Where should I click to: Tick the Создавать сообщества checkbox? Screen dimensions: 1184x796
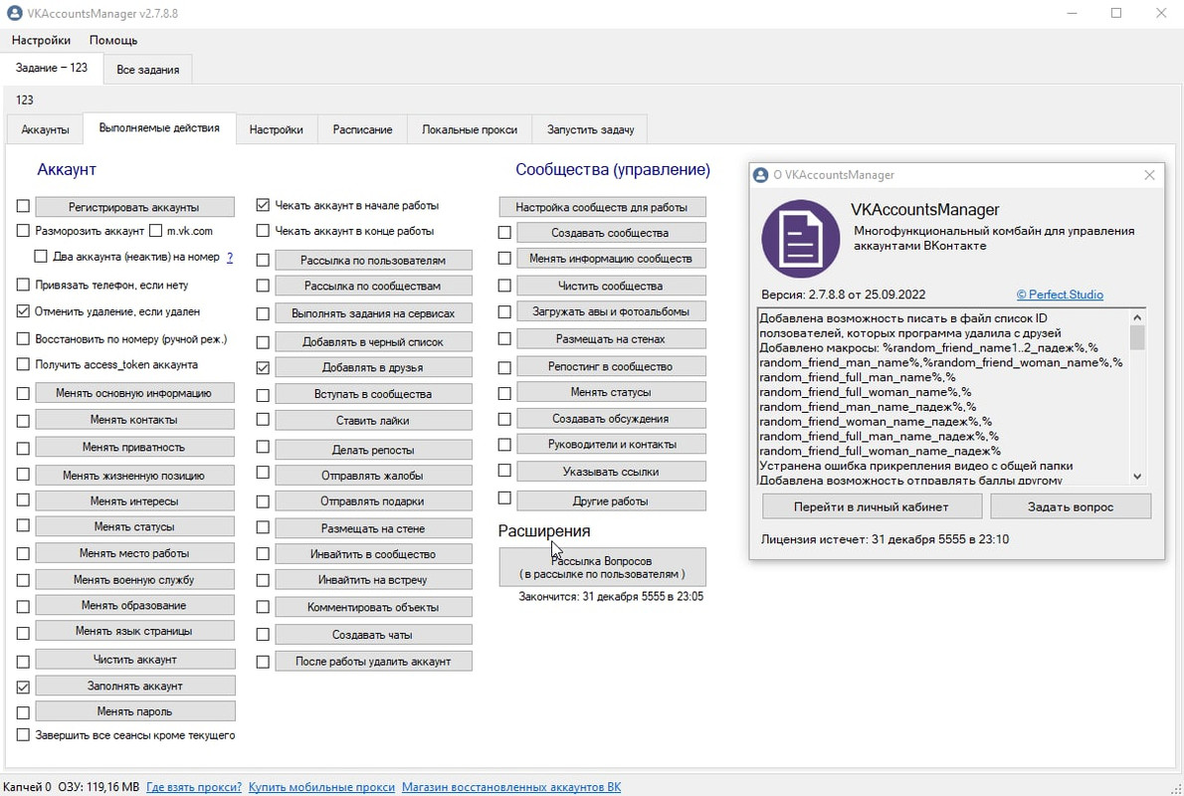pos(505,233)
